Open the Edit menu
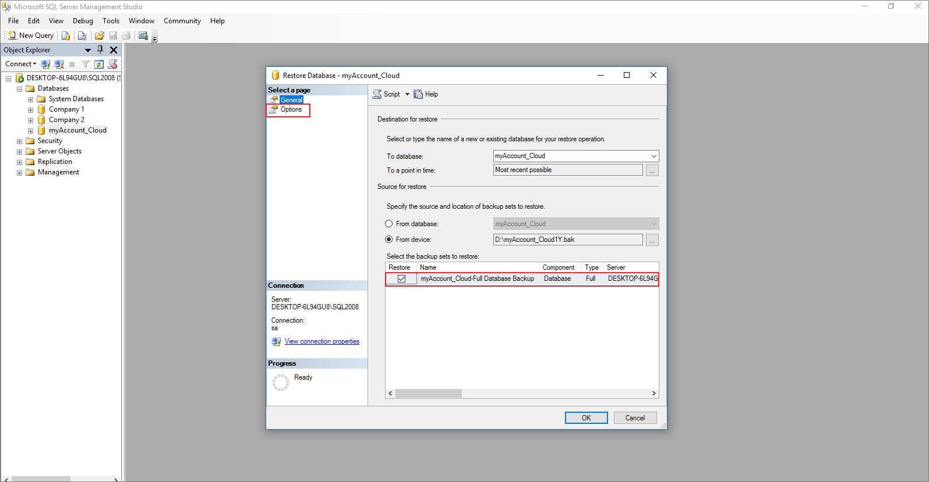 pos(34,21)
